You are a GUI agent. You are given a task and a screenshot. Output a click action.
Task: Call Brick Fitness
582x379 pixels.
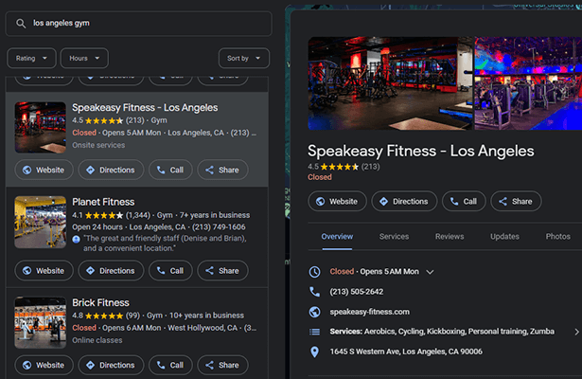[170, 365]
